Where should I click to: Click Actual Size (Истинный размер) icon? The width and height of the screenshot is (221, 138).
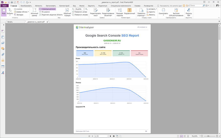pyautogui.click(x=34, y=12)
